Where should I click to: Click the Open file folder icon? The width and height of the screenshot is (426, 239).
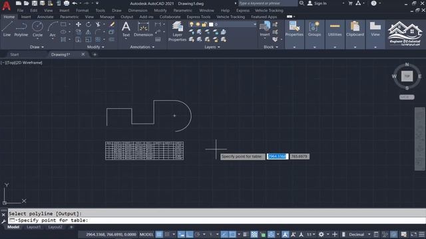[27, 3]
